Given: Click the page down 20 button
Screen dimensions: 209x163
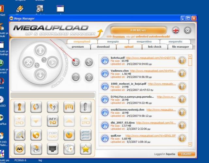Looking at the screenshot, I should coord(20,121).
